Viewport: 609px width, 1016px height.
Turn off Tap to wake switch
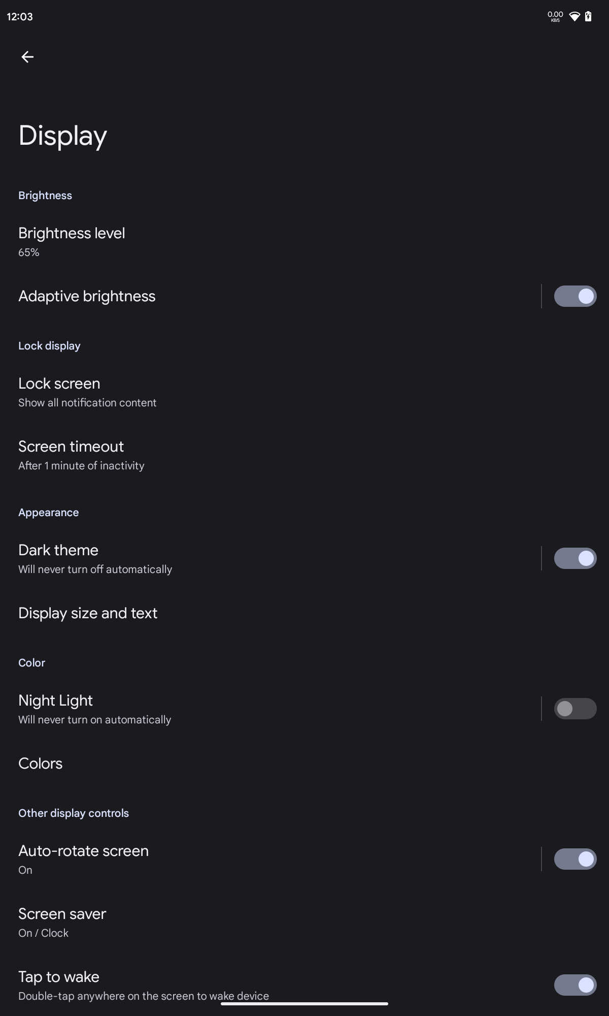point(575,985)
